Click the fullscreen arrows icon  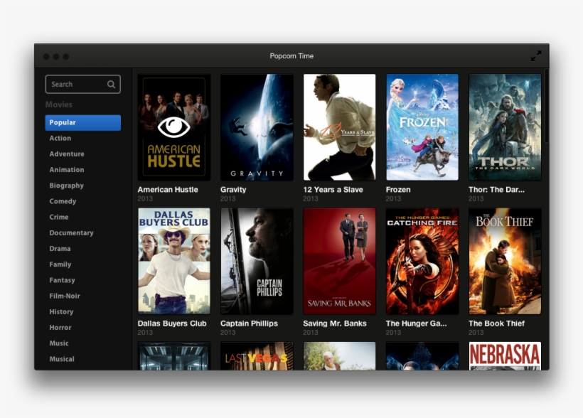tap(536, 56)
